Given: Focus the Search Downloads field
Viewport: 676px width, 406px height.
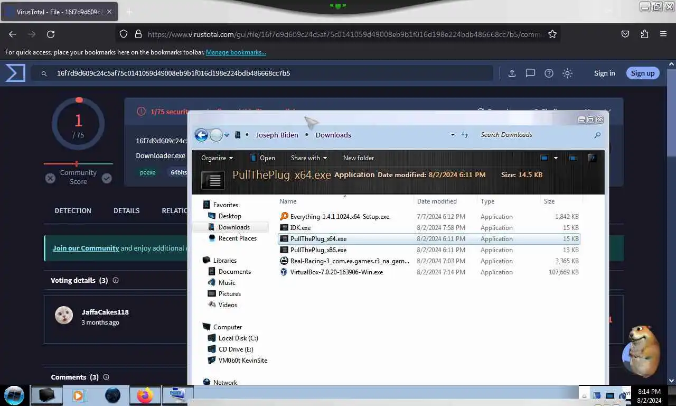Looking at the screenshot, I should [536, 135].
